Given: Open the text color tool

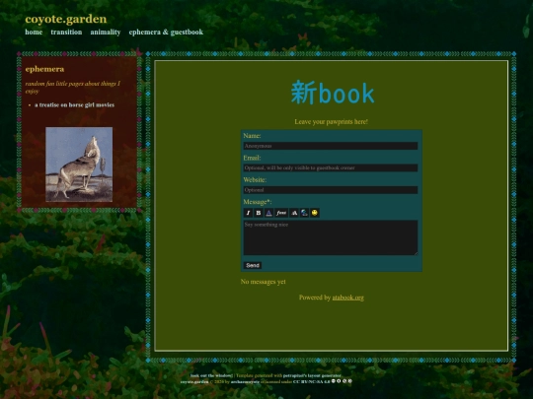Looking at the screenshot, I should pos(268,213).
